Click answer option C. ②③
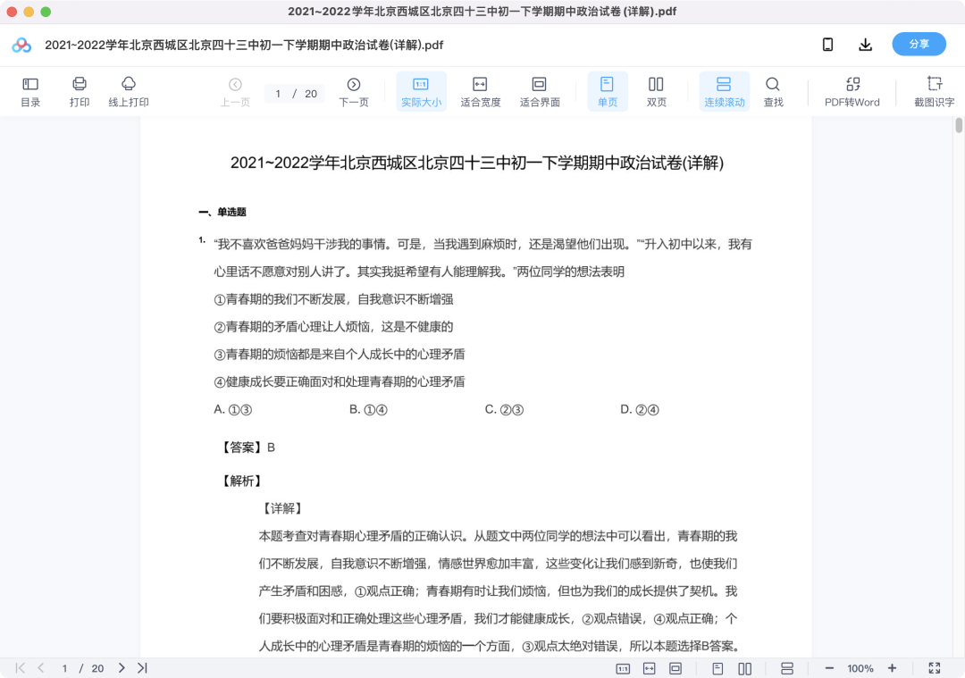The width and height of the screenshot is (965, 678). 504,410
